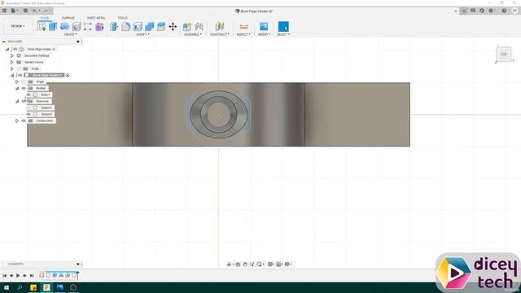Click the Zoom to fit tool

click(x=259, y=264)
